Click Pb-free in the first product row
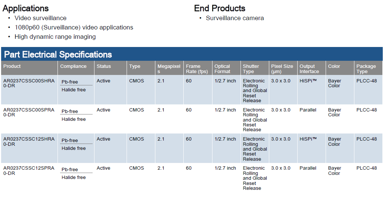This screenshot has width=388, height=198. (70, 82)
